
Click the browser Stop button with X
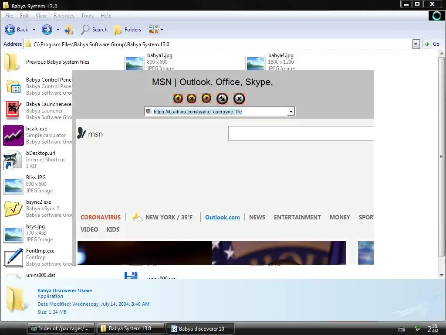192,99
